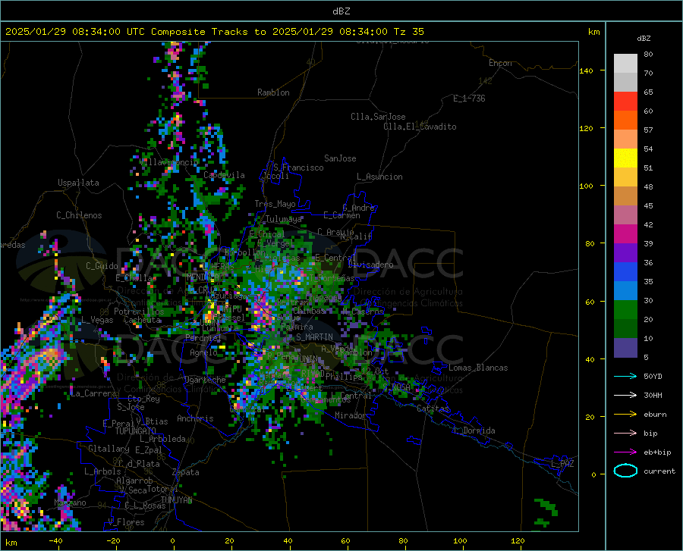Click the Divisadero map label
683x551 pixels.
[x=370, y=265]
